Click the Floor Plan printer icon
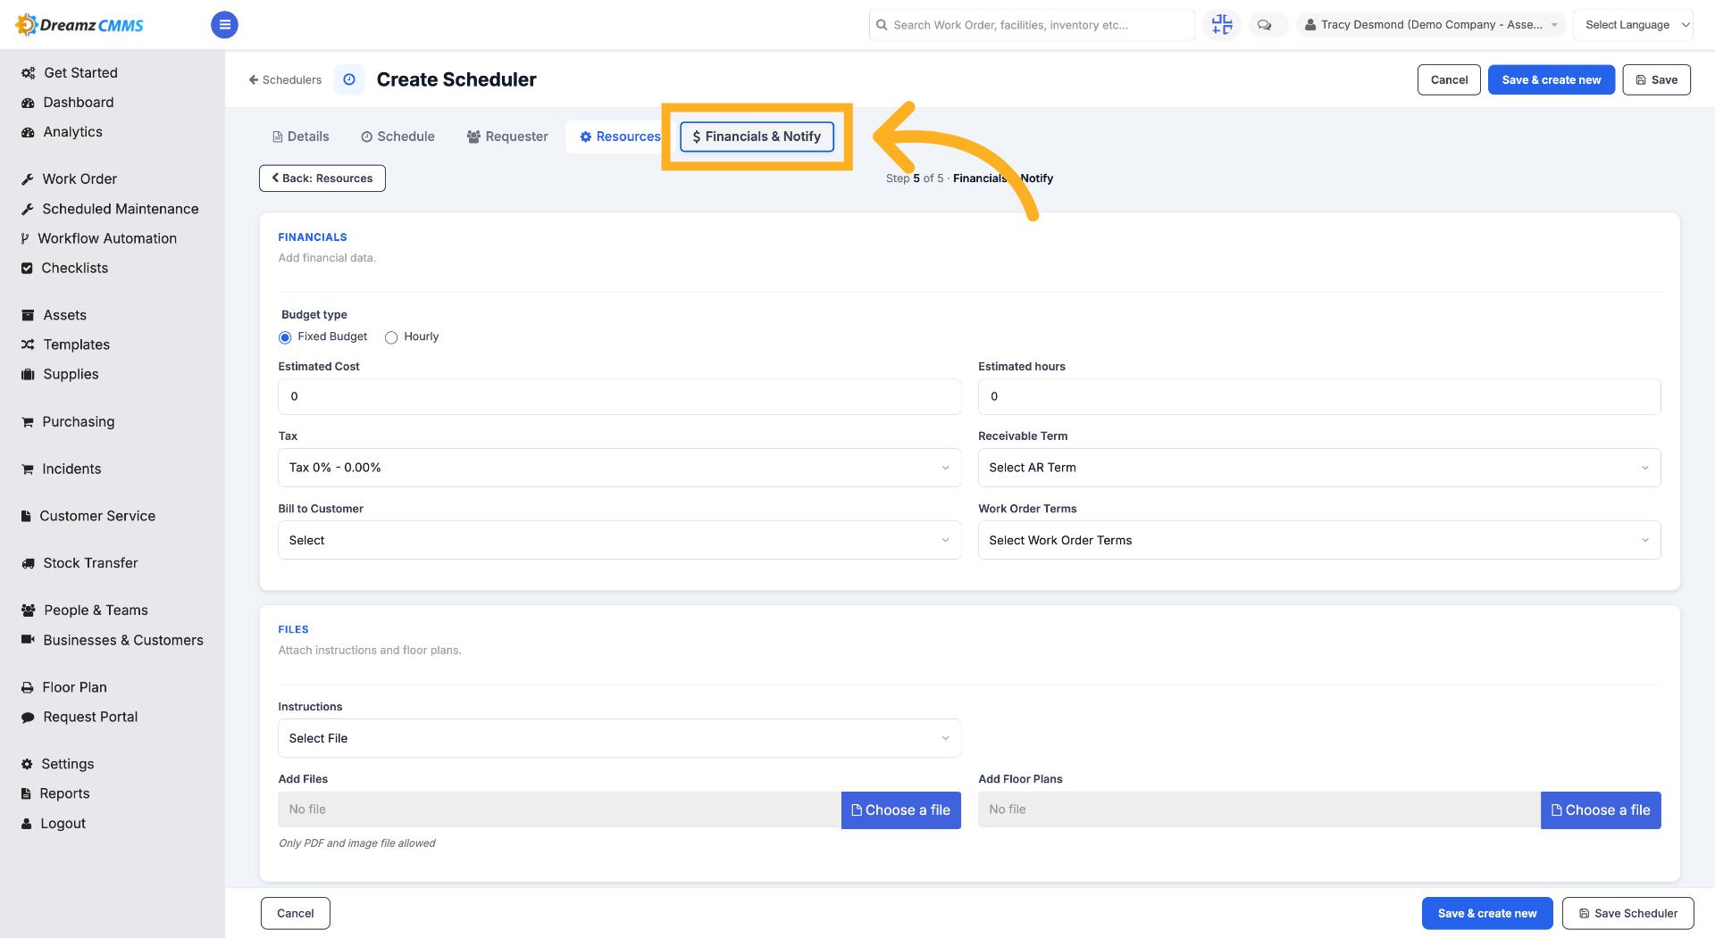 (x=28, y=687)
